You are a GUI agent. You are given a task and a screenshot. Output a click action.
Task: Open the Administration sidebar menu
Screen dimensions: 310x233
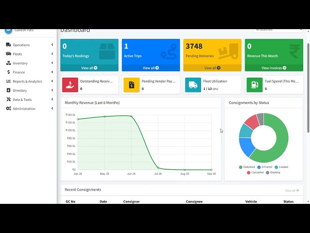(x=30, y=109)
